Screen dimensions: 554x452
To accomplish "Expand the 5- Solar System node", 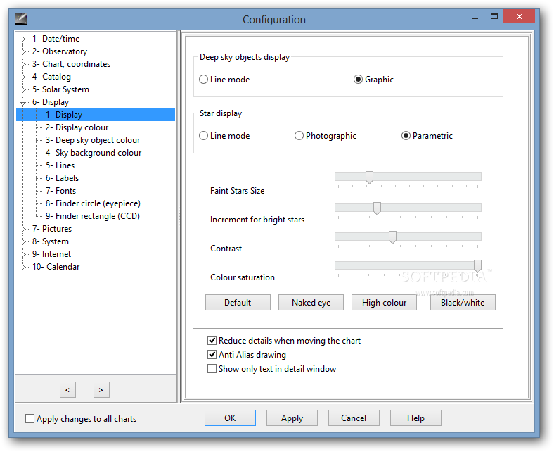I will pos(24,89).
